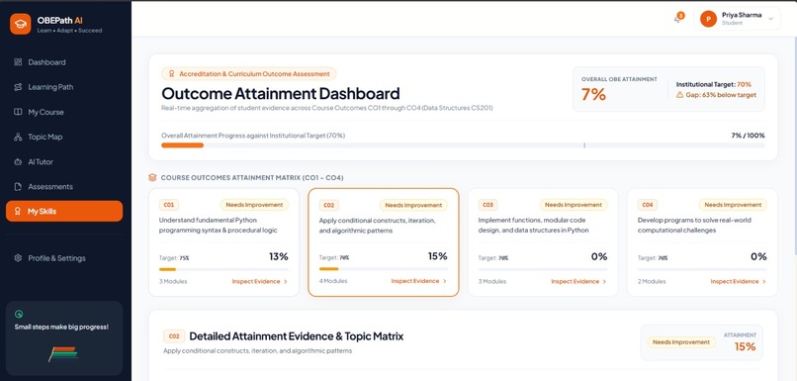Click the Dashboard grid icon
Screen dimensions: 797x381
point(18,62)
